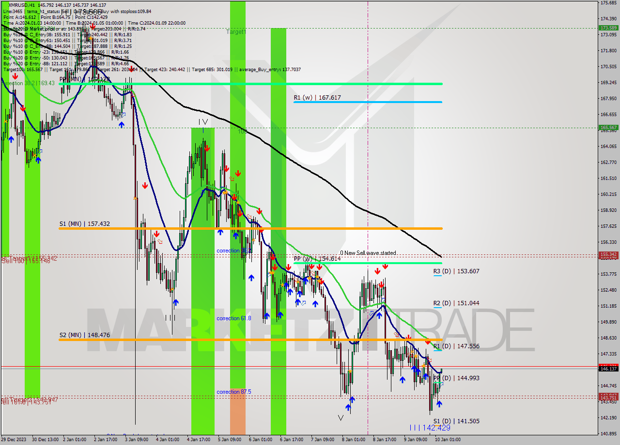
Task: Click the 'R2 (D) | 151.044' label
Action: (456, 303)
